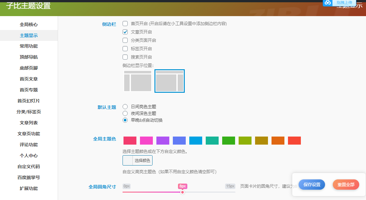Screen dimensions: 366x200
Task: Pick the sky-blue theme color swatch
Action: 195,140
